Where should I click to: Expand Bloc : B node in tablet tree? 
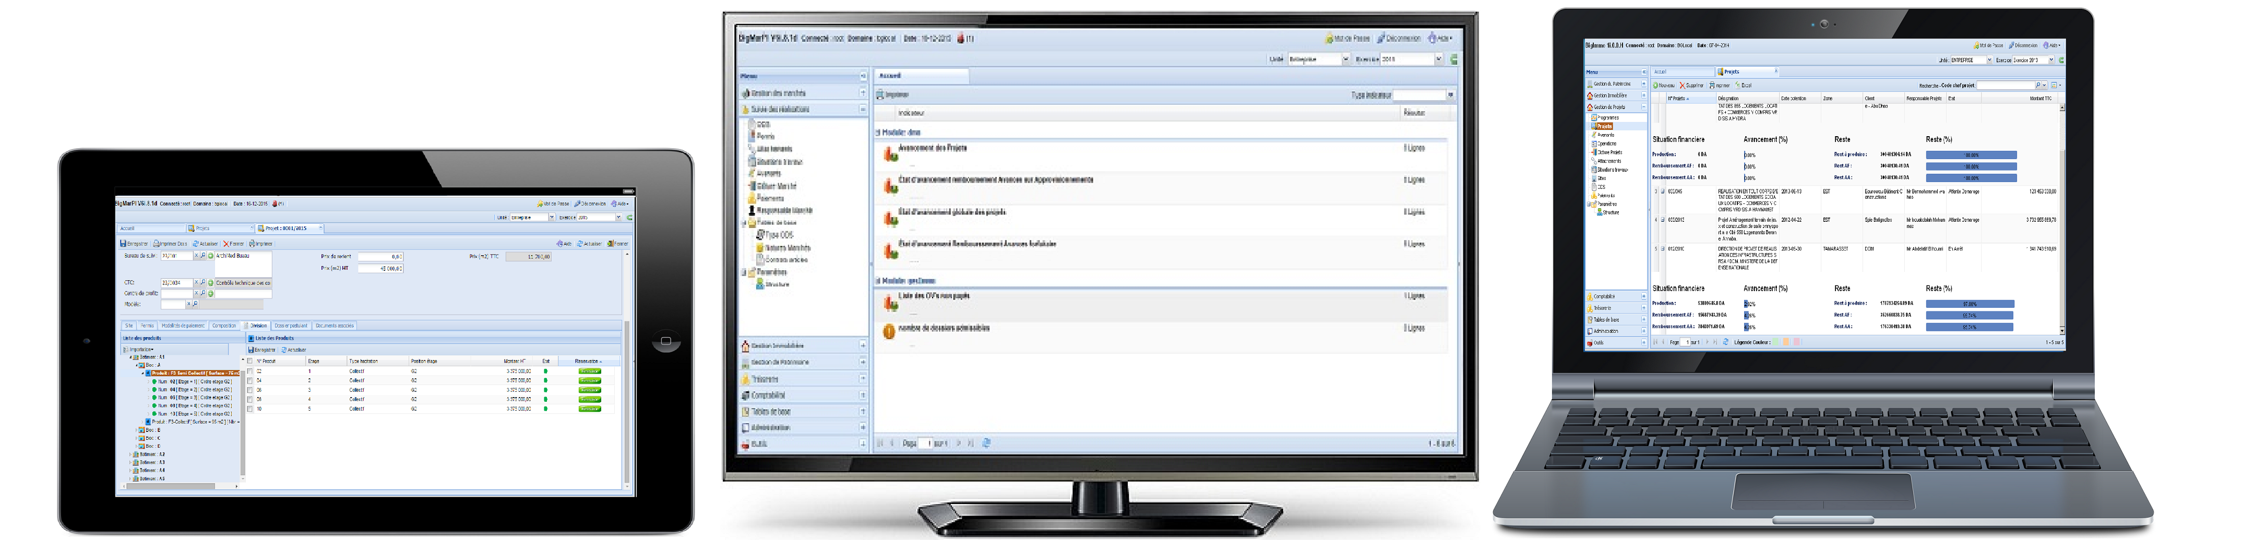tap(138, 429)
